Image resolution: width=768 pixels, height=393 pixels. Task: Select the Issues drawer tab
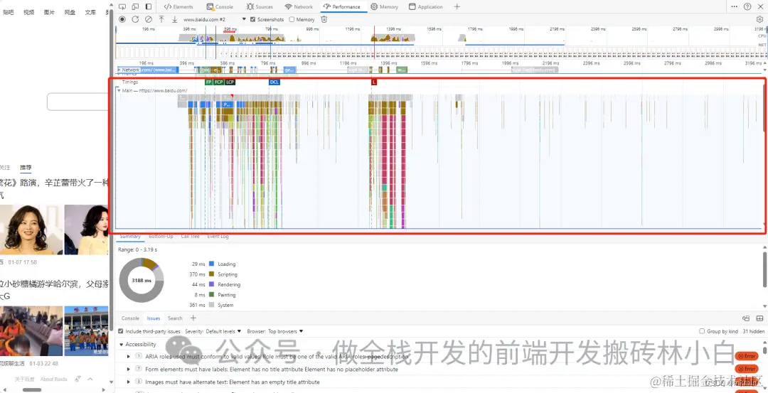[x=154, y=318]
